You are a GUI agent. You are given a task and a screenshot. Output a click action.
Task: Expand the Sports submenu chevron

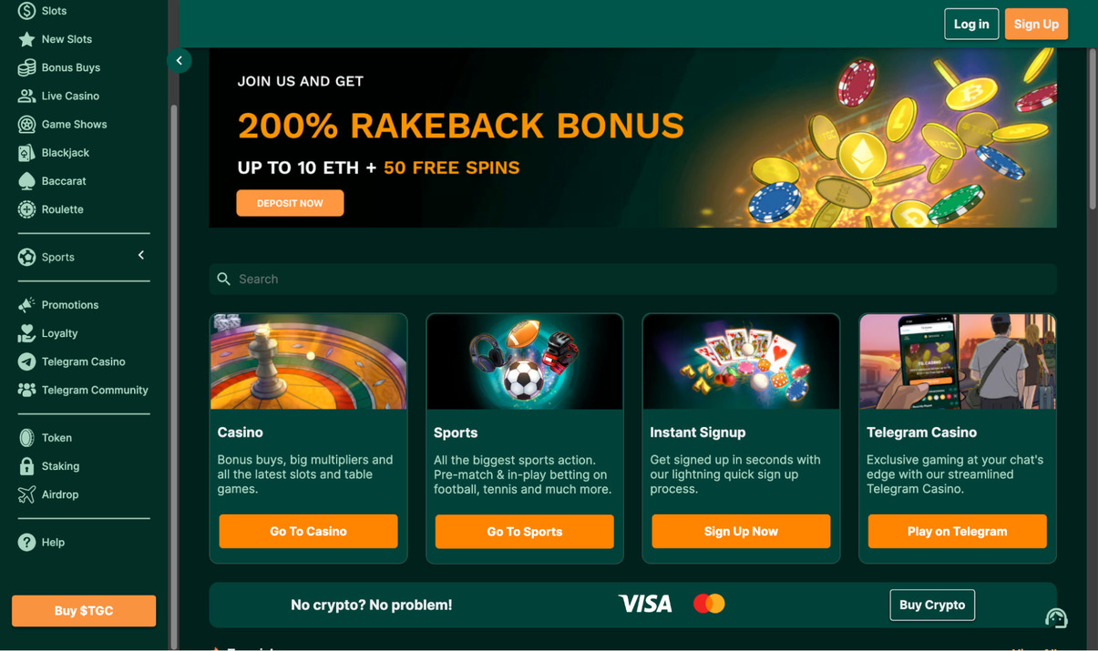tap(141, 256)
